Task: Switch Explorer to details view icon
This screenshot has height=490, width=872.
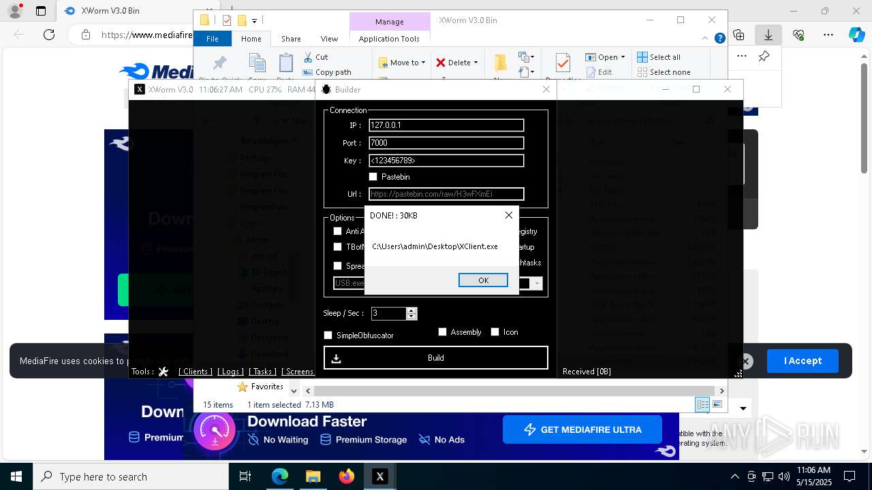Action: 702,405
